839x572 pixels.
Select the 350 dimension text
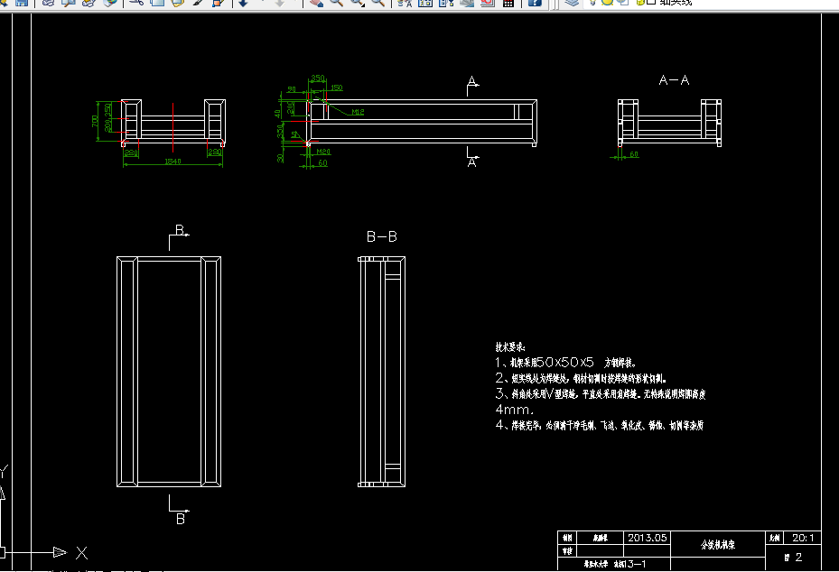[317, 78]
